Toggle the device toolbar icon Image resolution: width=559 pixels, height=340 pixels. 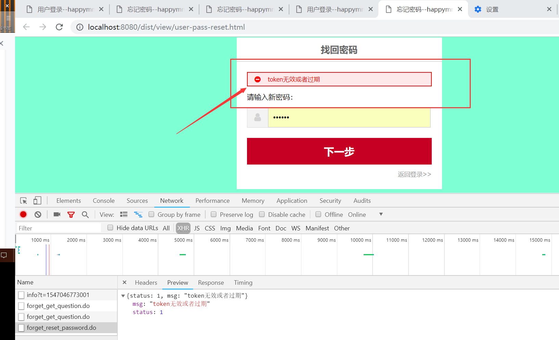[x=37, y=200]
